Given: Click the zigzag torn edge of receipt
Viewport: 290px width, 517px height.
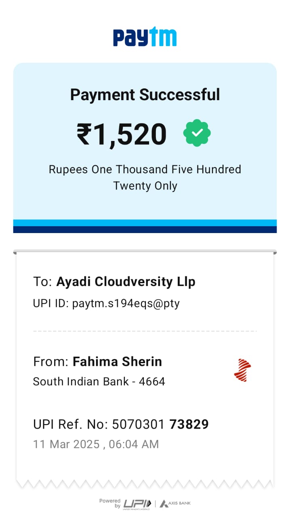Looking at the screenshot, I should pyautogui.click(x=145, y=483).
